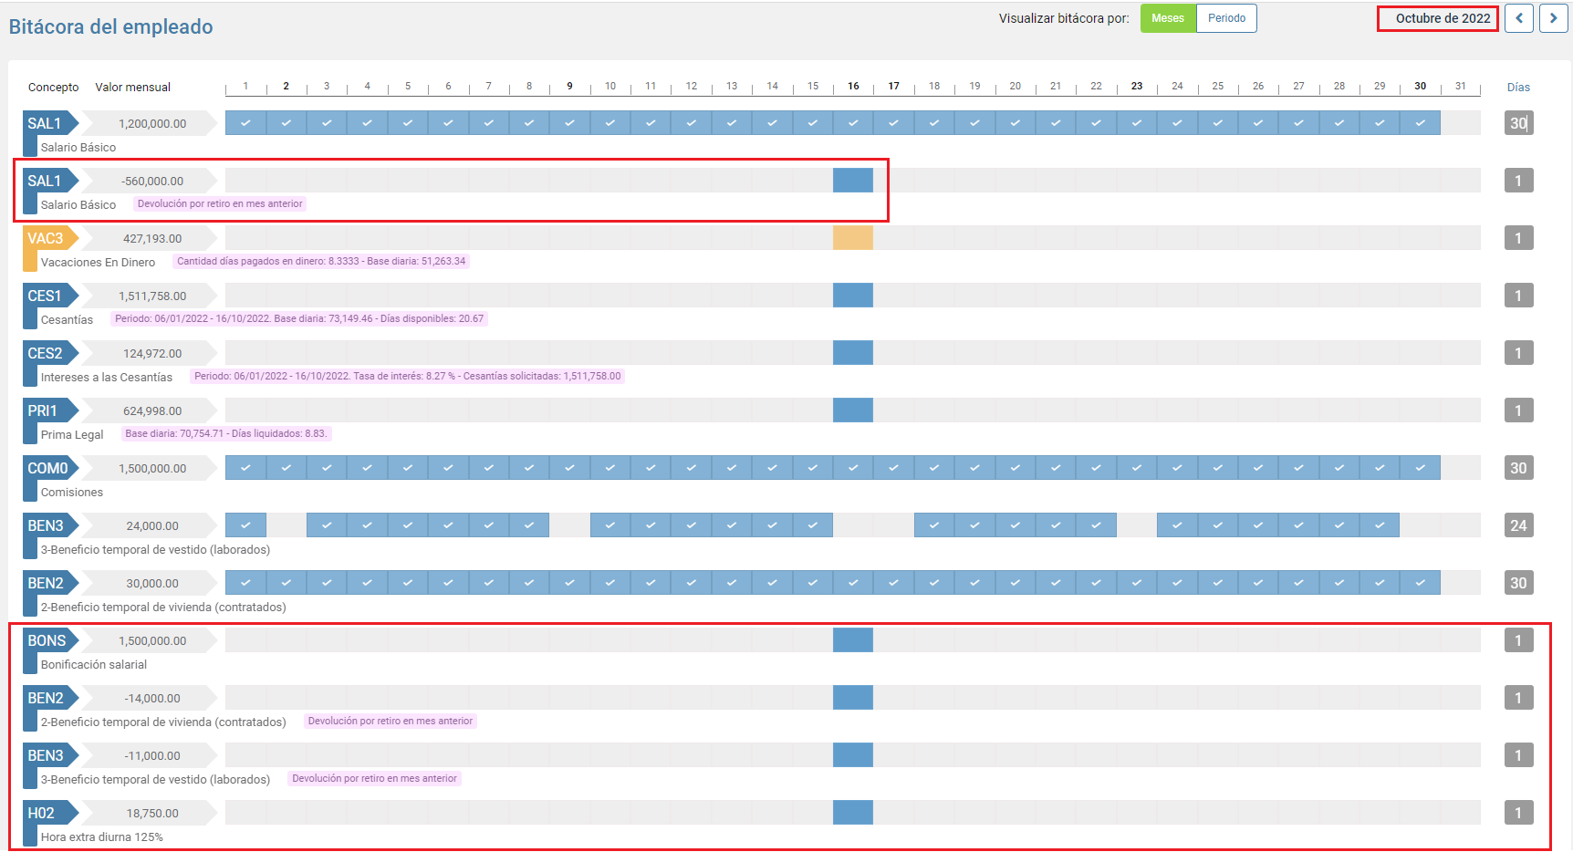
Task: Select the BEN2 tag with value 30,000.00
Action: 51,583
